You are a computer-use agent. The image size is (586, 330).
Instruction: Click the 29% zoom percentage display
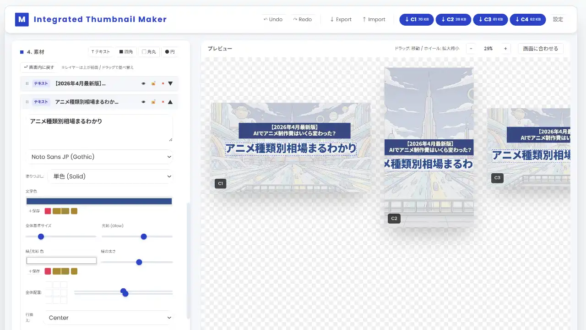point(488,48)
